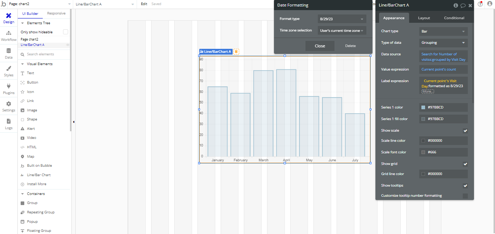Uncheck the Show tooltips checkbox

click(465, 186)
